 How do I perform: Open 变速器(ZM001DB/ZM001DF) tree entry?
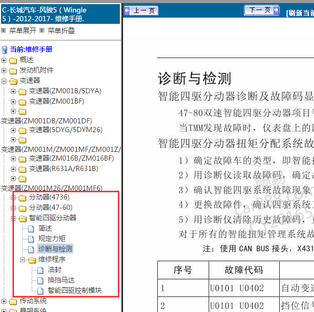(x=47, y=121)
